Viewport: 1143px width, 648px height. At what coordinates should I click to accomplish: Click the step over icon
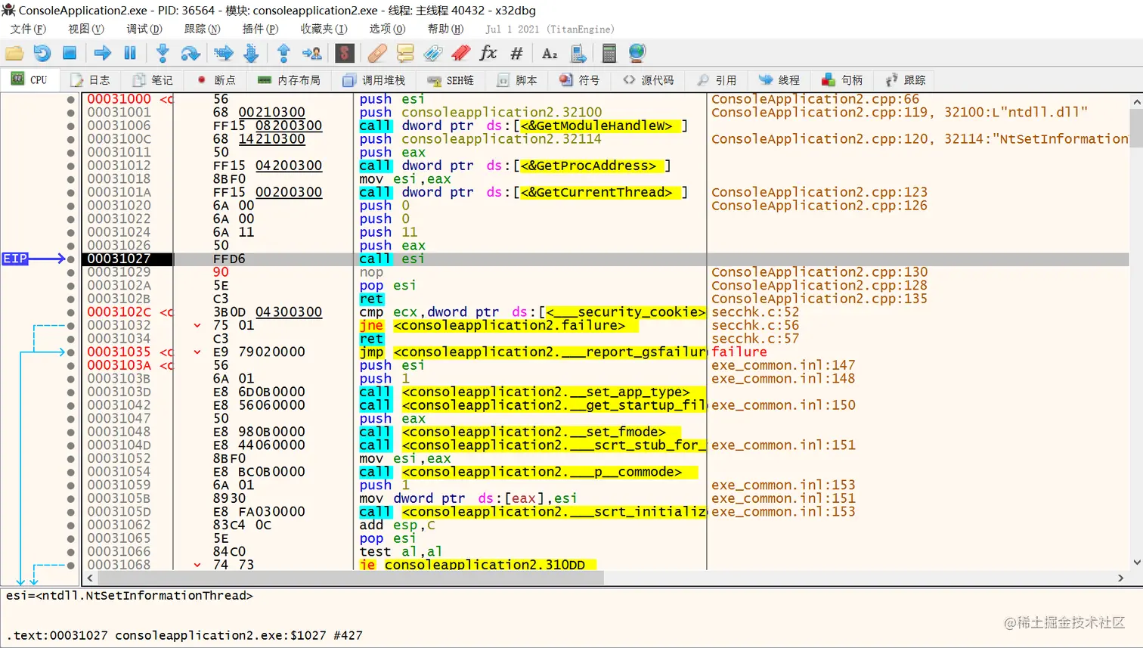click(x=190, y=53)
